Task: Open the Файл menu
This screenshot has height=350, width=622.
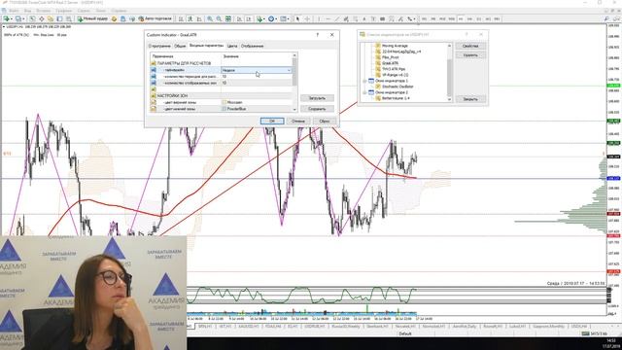Action: coord(14,11)
